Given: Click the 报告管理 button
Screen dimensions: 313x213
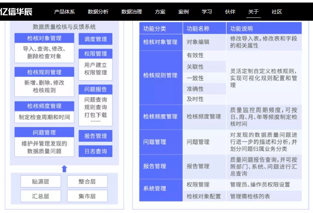Looking at the screenshot, I should (x=95, y=136).
